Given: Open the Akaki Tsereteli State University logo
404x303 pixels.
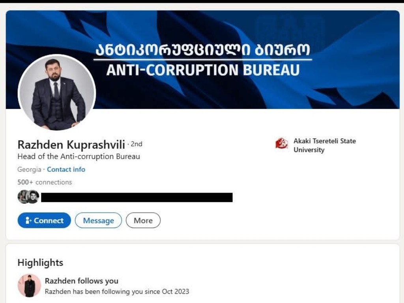Looking at the screenshot, I should (x=282, y=143).
